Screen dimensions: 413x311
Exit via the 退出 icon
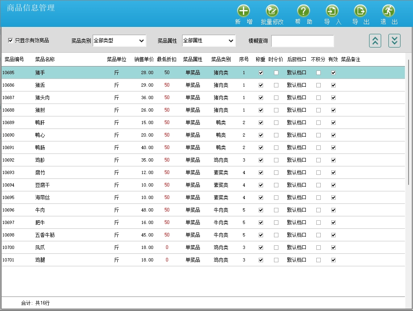pos(388,11)
